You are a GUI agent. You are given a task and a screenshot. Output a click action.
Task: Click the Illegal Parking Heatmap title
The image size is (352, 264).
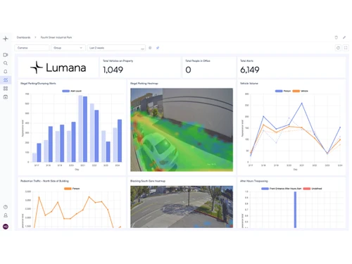pos(144,83)
